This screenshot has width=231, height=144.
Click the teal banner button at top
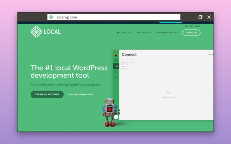pos(171,22)
